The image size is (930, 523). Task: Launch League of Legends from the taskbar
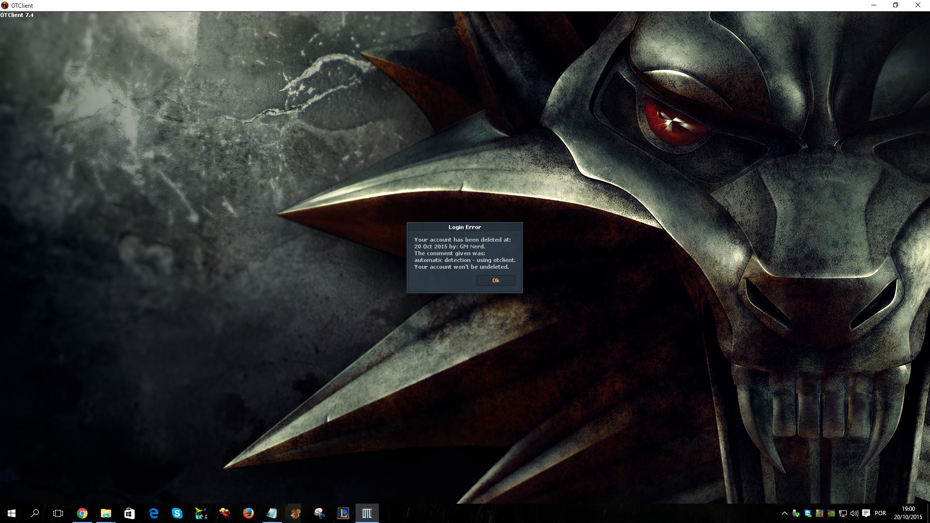click(343, 513)
